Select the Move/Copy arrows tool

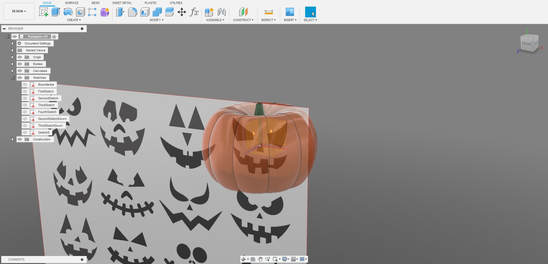coord(182,12)
